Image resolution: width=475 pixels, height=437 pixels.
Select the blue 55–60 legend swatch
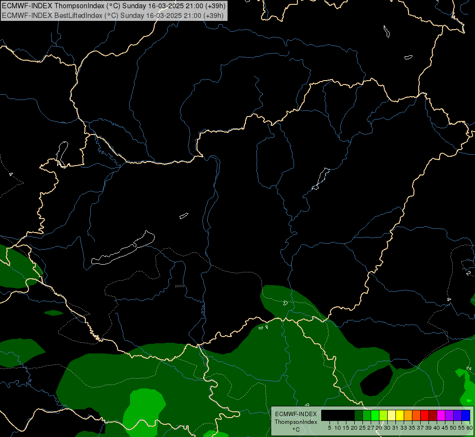[x=466, y=415]
